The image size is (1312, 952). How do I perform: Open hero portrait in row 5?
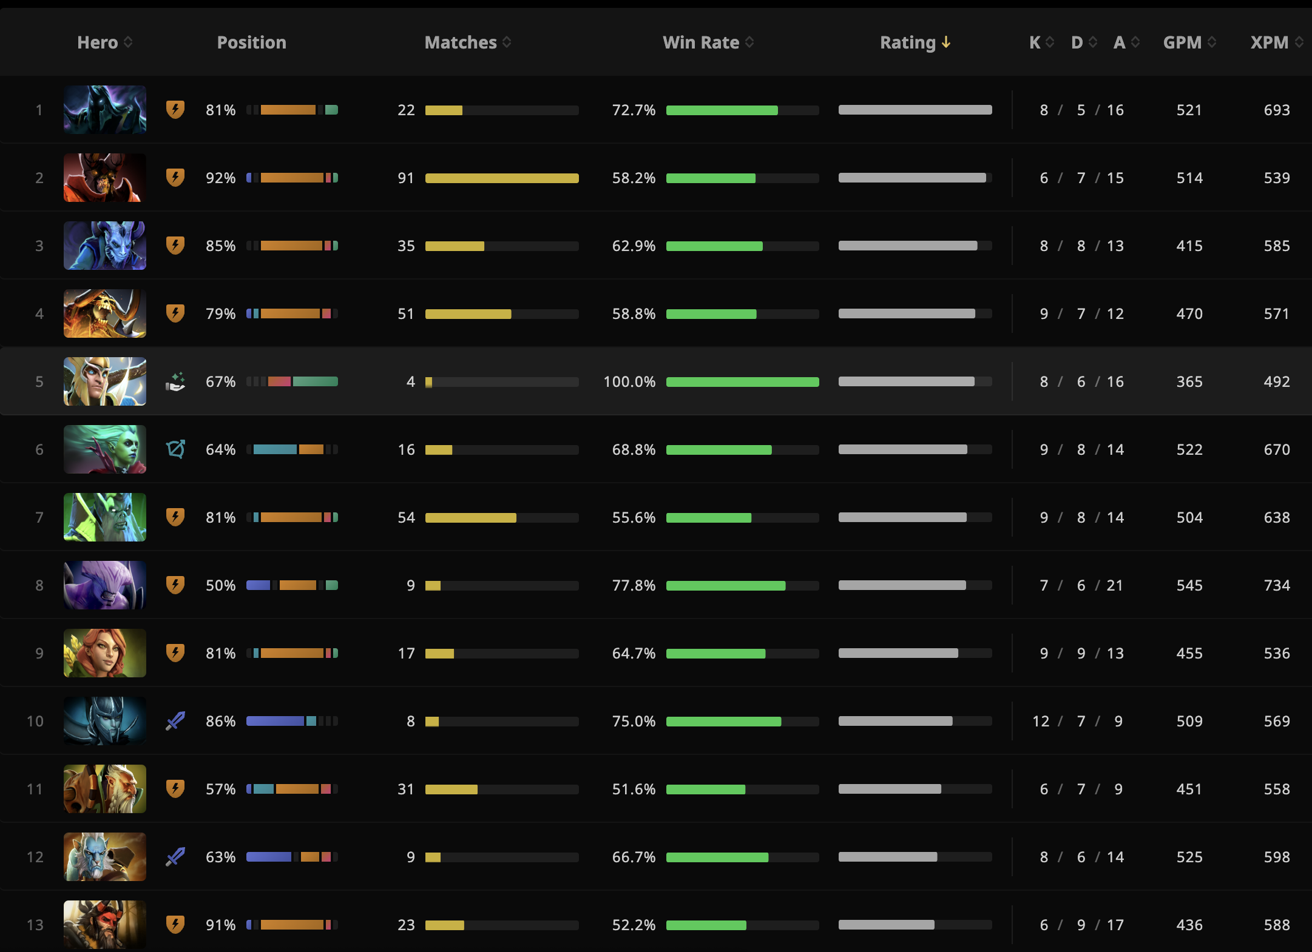105,381
